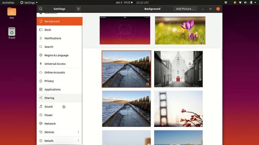This screenshot has height=145, width=259.
Task: Click the Region & Language globe icon
Action: pos(41,55)
